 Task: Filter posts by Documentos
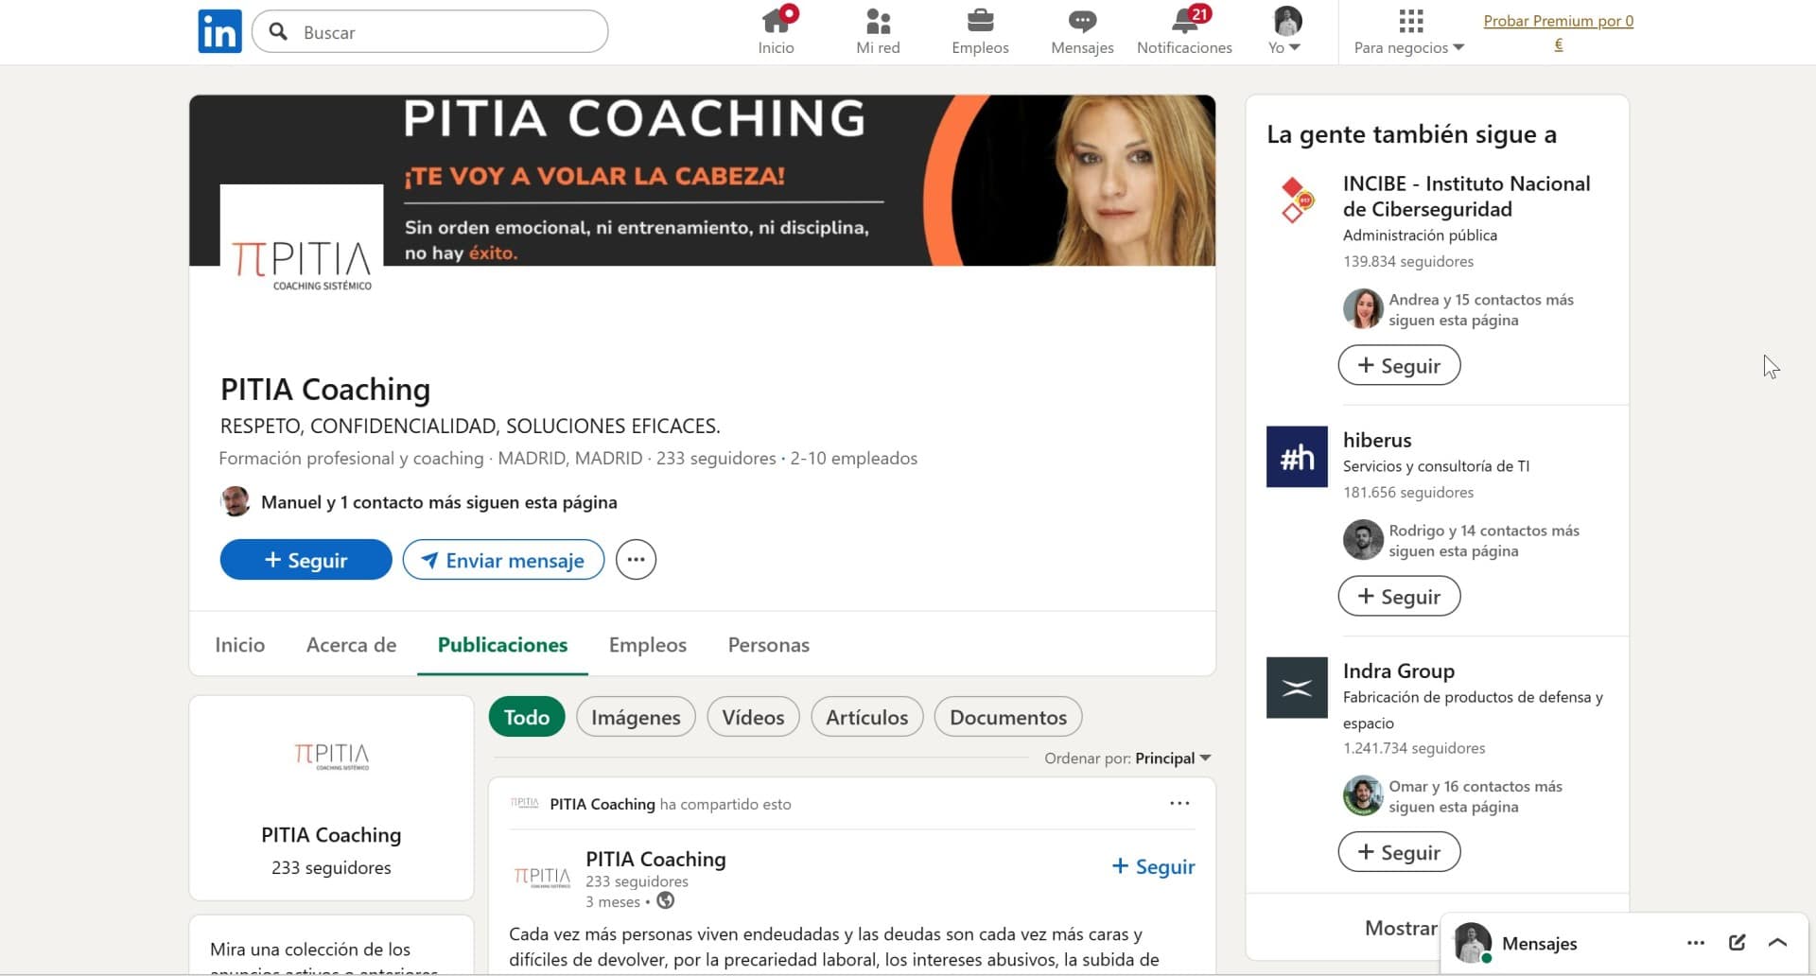(x=1008, y=717)
